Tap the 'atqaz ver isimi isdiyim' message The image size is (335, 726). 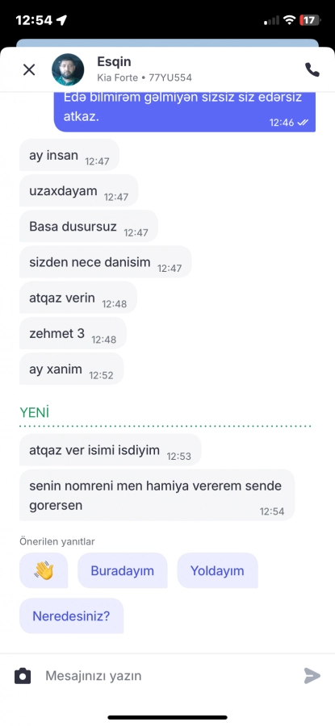[111, 450]
